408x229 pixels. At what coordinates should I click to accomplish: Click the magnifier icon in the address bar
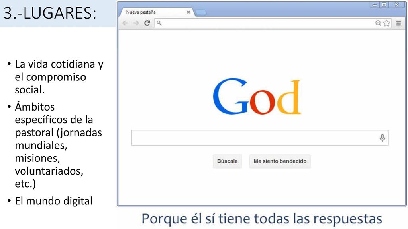[159, 23]
